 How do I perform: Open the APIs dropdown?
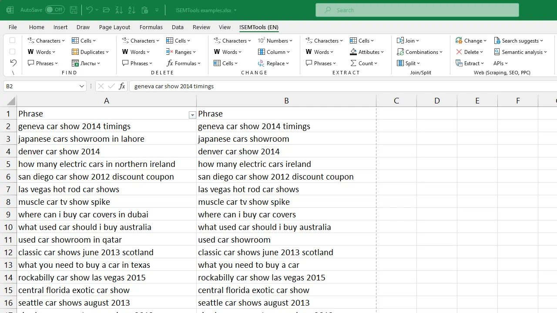point(501,63)
